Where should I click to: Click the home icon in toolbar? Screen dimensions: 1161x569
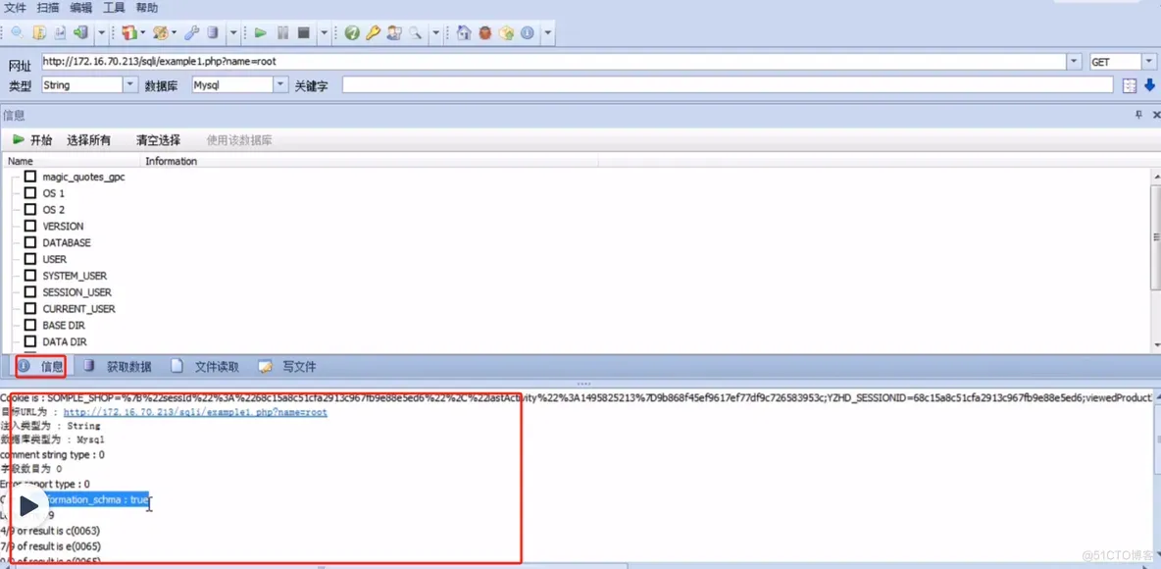pyautogui.click(x=464, y=32)
